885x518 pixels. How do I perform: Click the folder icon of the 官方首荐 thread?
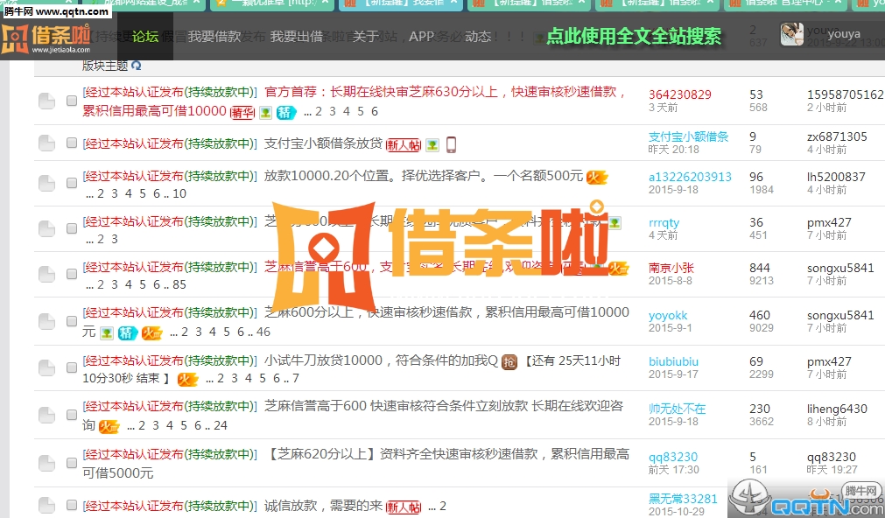coord(46,101)
